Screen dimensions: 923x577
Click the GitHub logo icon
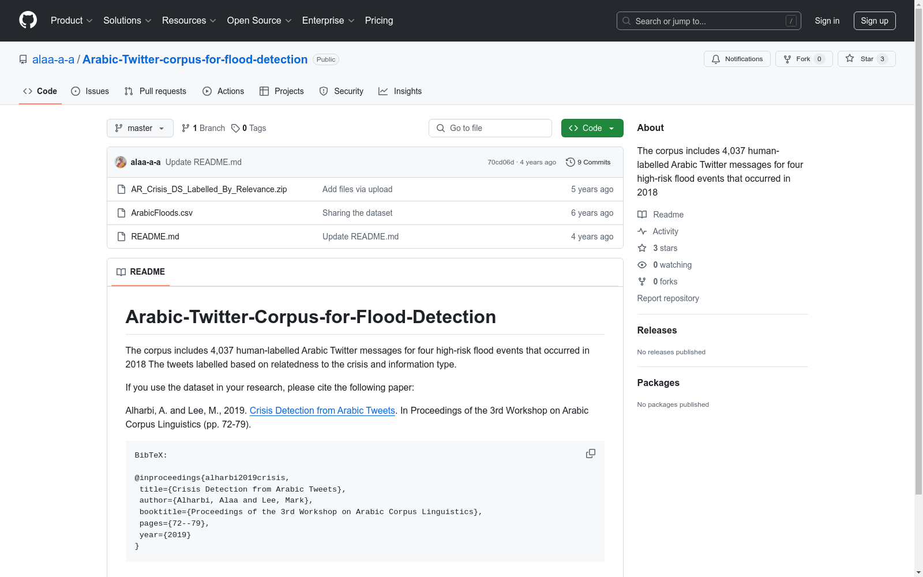[x=28, y=20]
